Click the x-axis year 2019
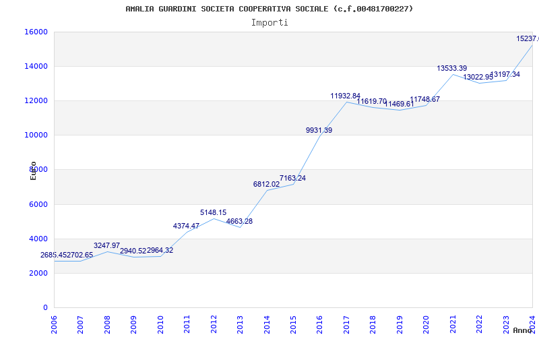 click(x=400, y=324)
